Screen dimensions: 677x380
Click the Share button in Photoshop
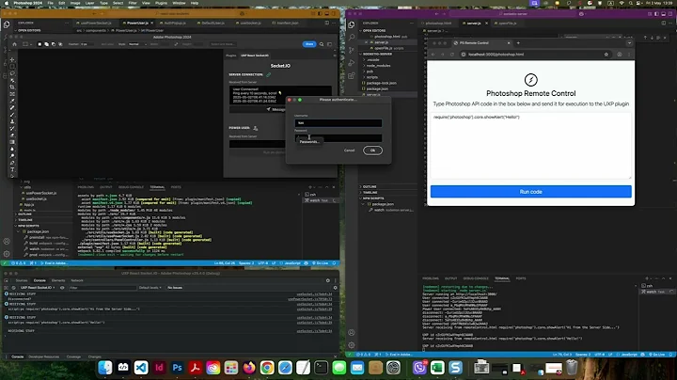tap(309, 44)
